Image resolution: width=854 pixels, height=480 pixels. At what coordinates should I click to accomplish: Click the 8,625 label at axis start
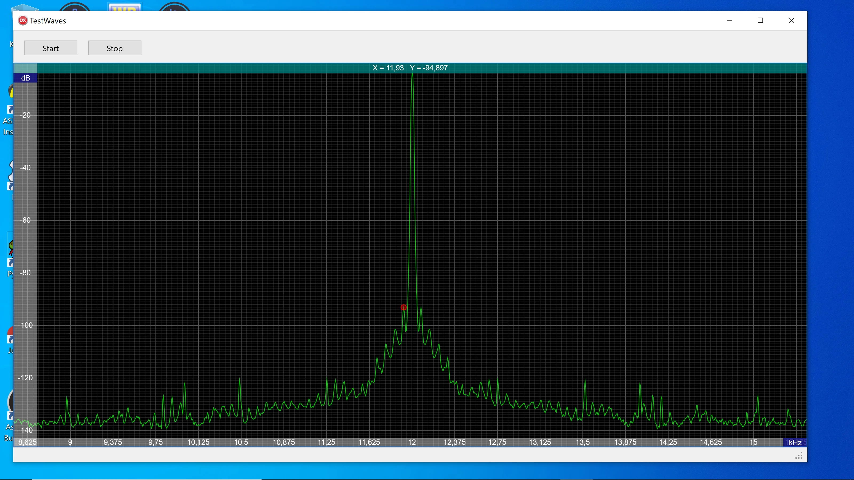27,442
